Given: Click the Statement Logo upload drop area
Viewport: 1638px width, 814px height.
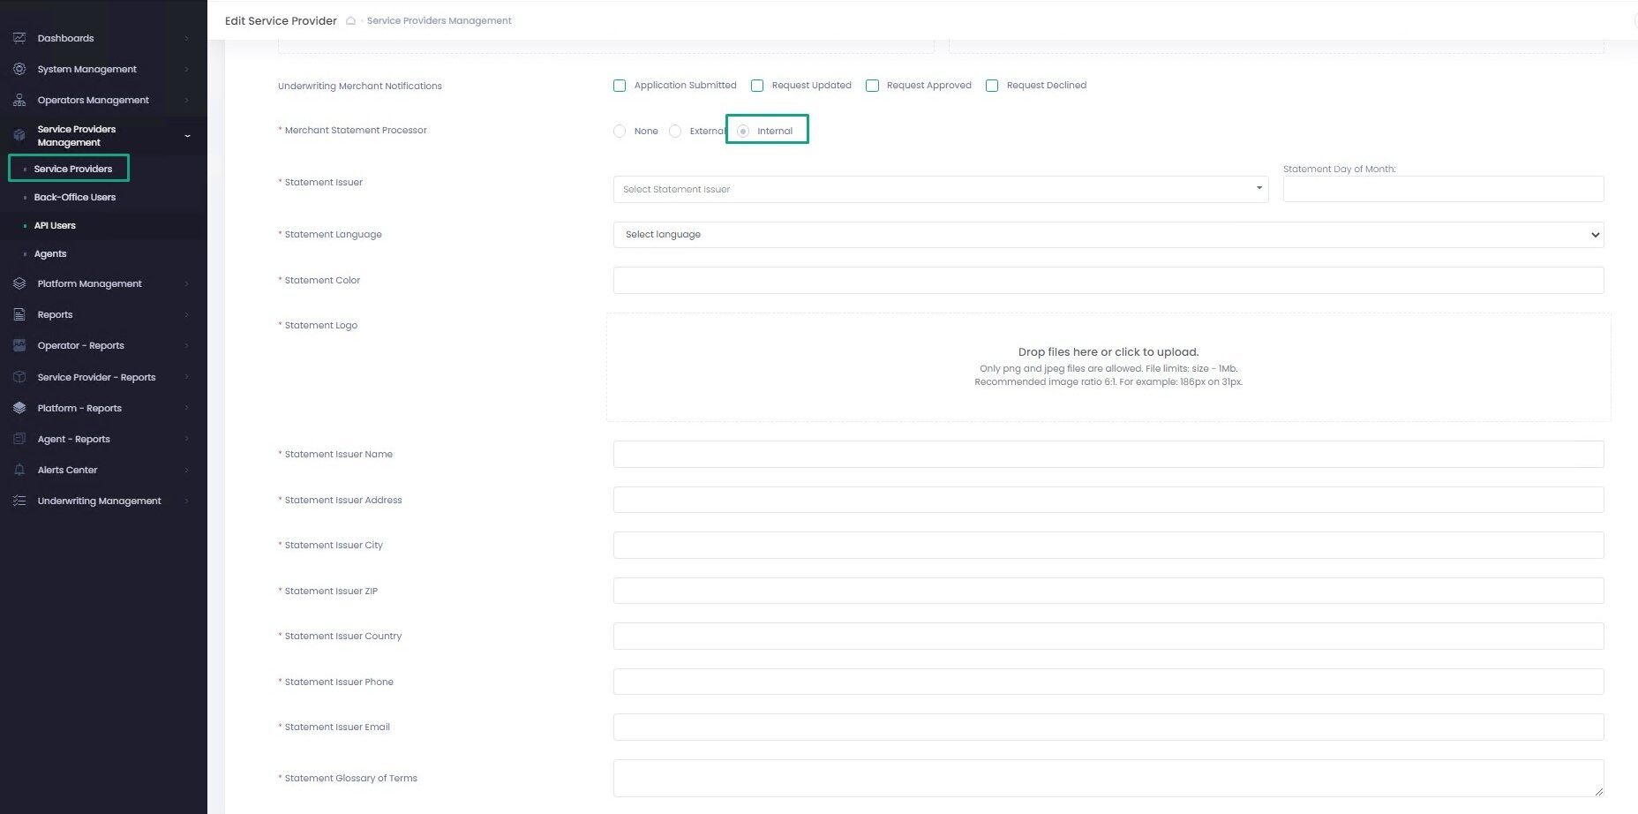Looking at the screenshot, I should click(x=1108, y=366).
